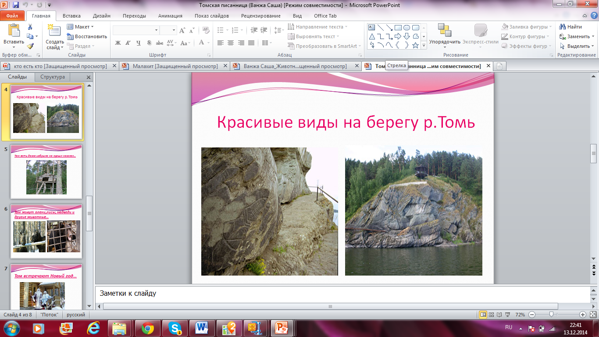Click the Save icon in quick access
Screen dimensions: 599x337
point(16,5)
